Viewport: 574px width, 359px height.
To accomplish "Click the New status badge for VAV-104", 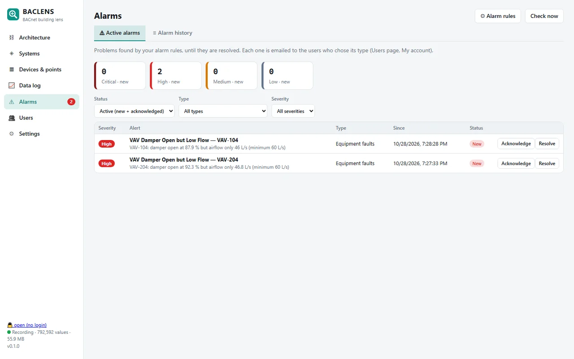I will (477, 144).
